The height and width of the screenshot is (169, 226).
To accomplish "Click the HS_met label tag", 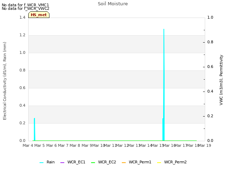I will (39, 15).
